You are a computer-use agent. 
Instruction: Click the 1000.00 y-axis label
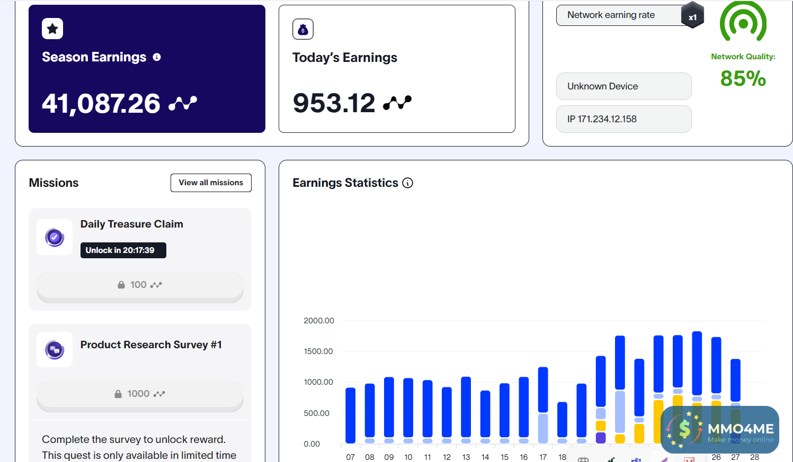[318, 382]
